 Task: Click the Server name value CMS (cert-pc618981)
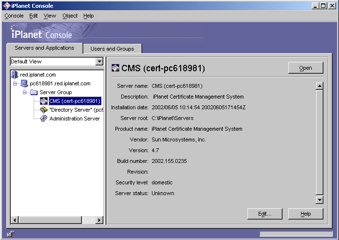(177, 86)
